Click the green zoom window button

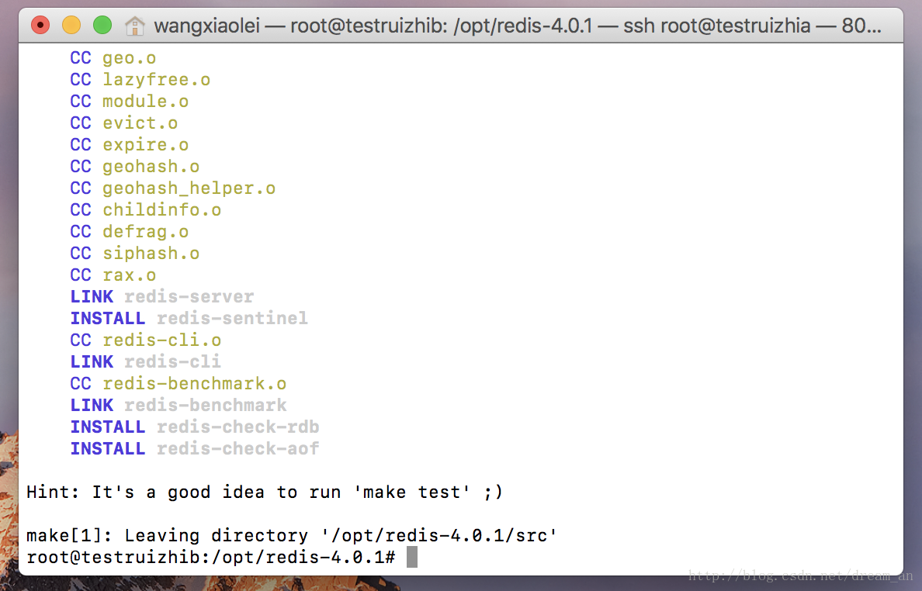point(102,26)
